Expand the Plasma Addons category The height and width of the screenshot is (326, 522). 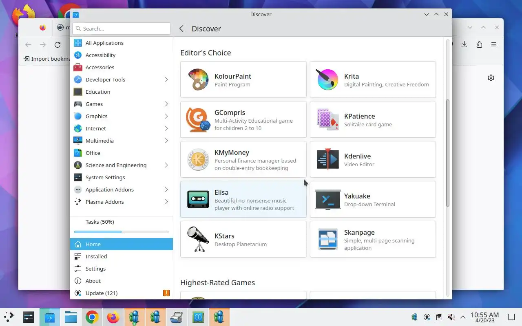(x=166, y=202)
